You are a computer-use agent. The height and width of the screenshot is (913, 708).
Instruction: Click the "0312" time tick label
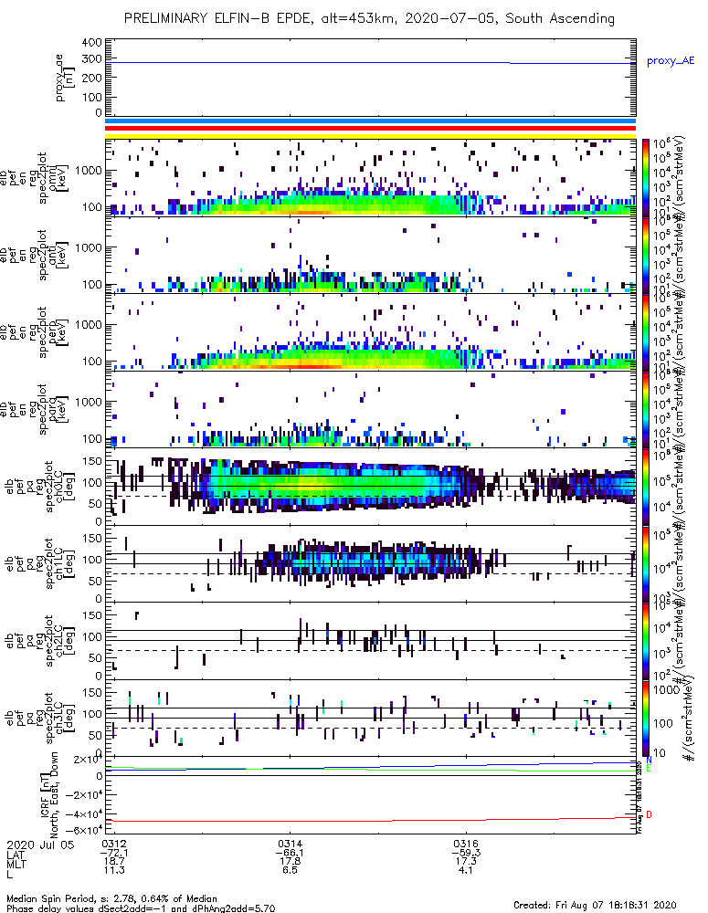pos(113,844)
